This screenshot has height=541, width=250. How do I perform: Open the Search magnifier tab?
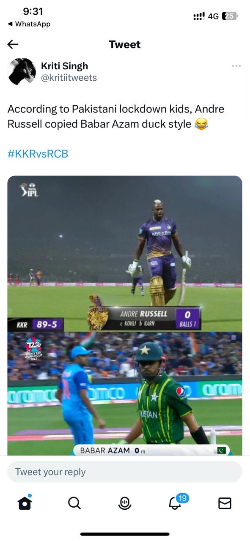click(x=74, y=503)
